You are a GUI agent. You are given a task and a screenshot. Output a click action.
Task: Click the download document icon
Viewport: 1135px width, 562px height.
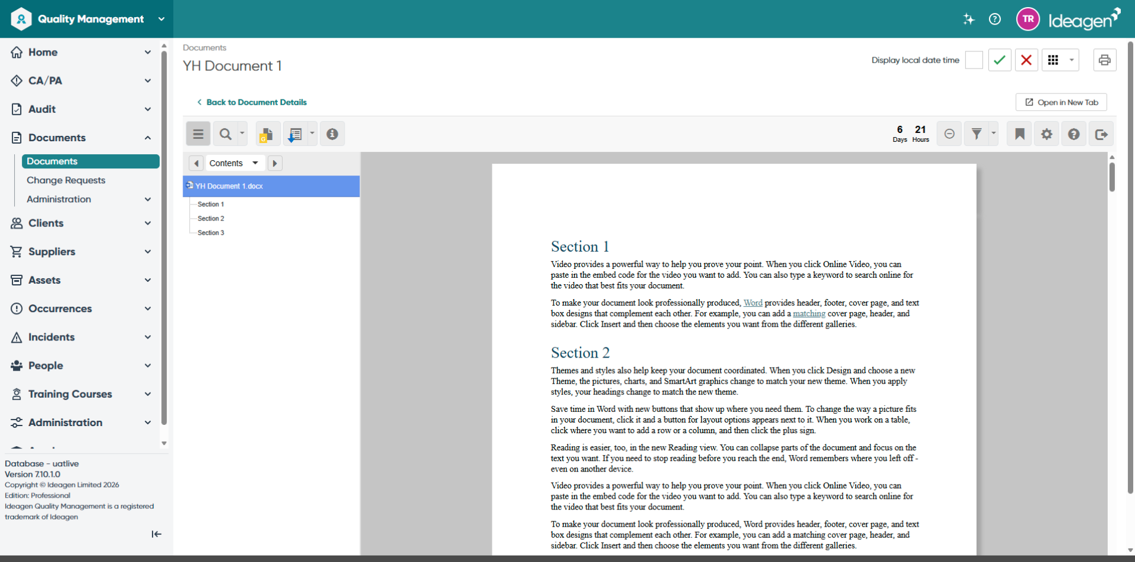(x=295, y=134)
